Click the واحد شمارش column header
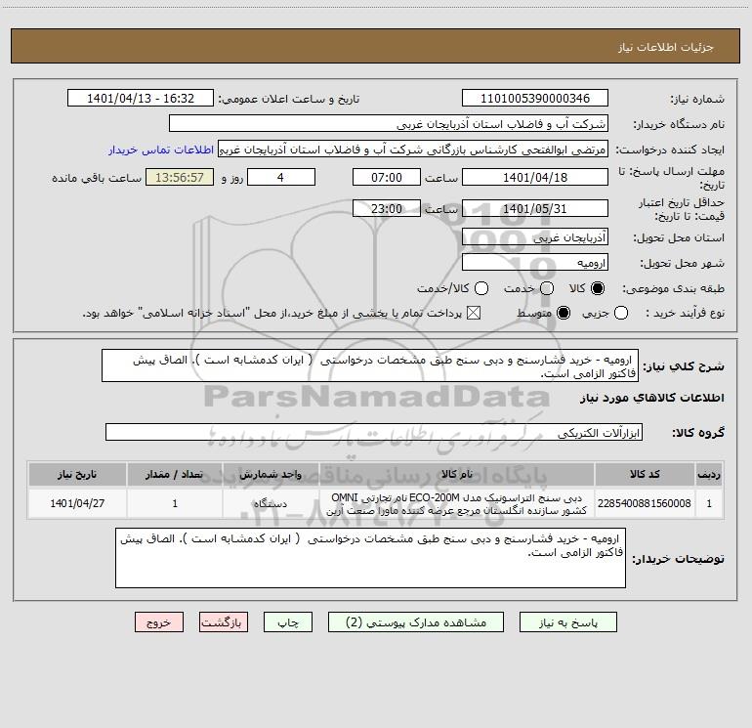Viewport: 752px width, 728px height. coord(271,474)
